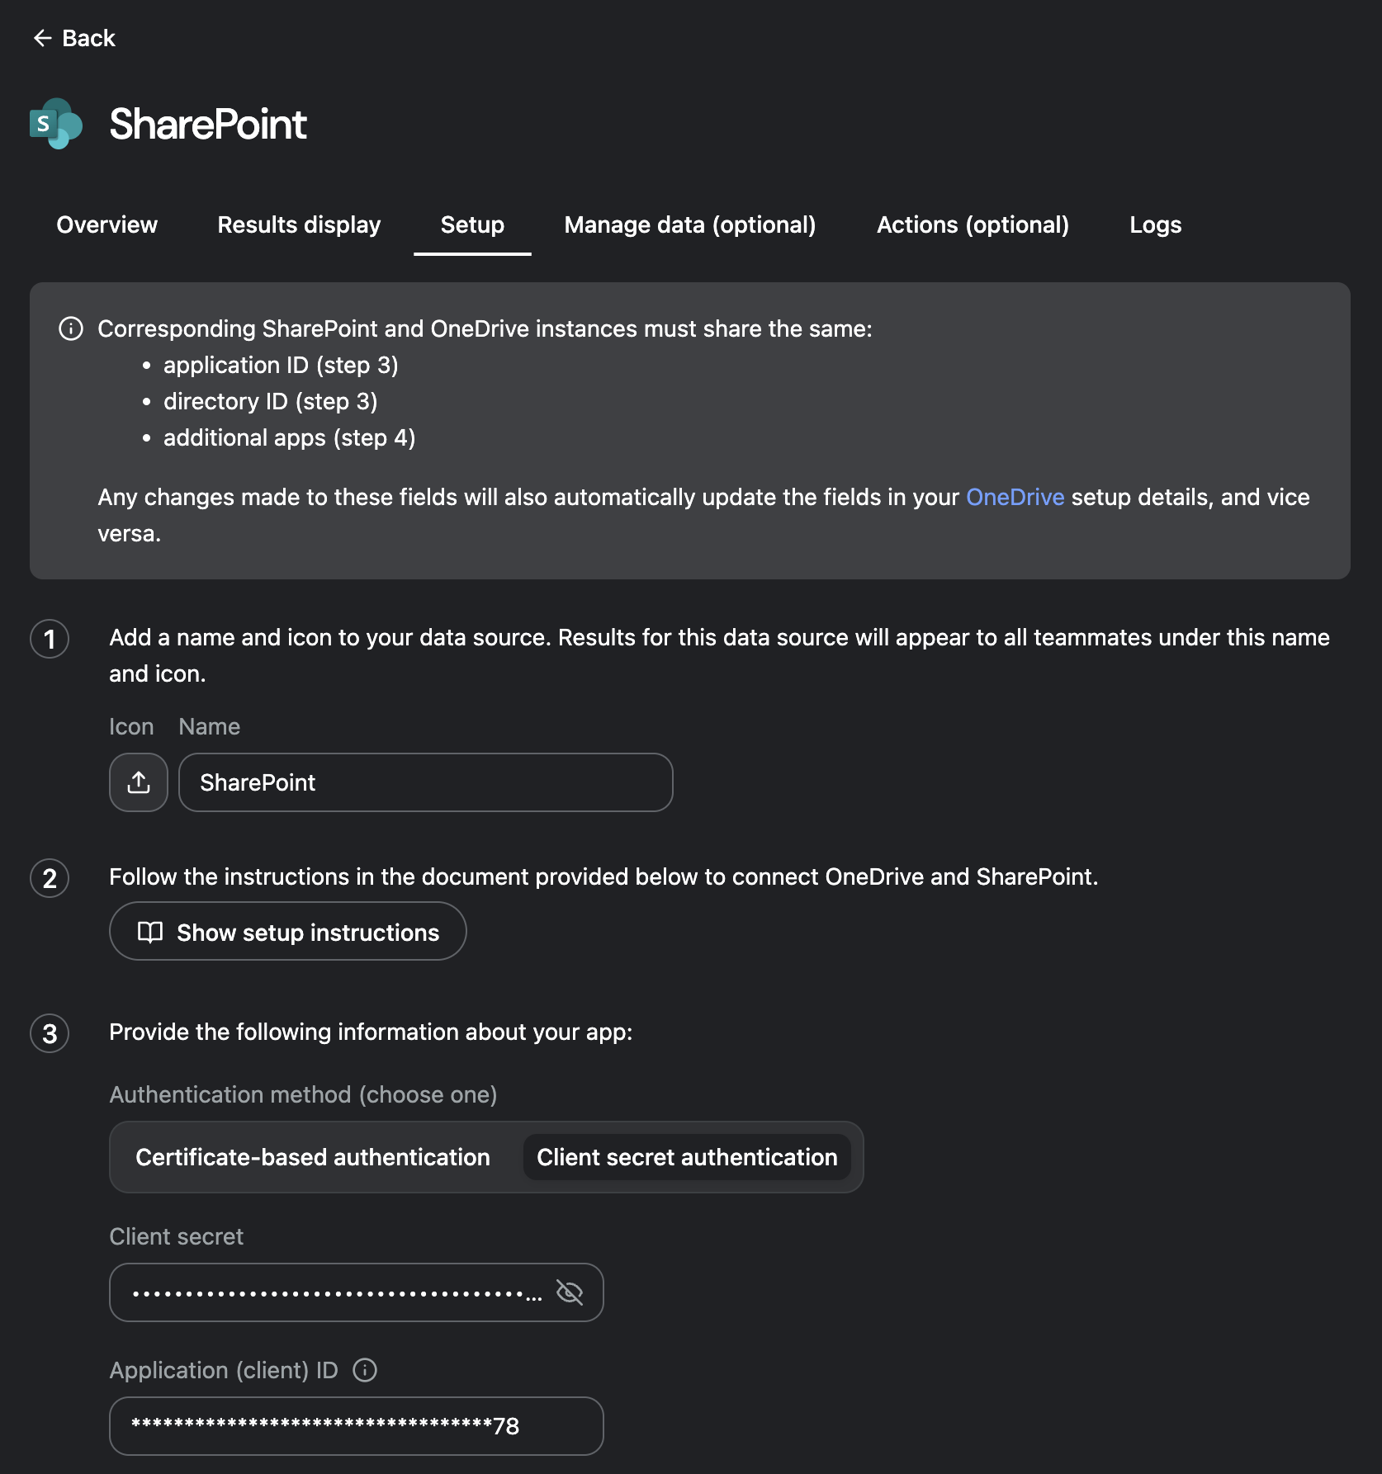Click the step 3 numbered circle
Image resolution: width=1382 pixels, height=1474 pixels.
(x=50, y=1033)
